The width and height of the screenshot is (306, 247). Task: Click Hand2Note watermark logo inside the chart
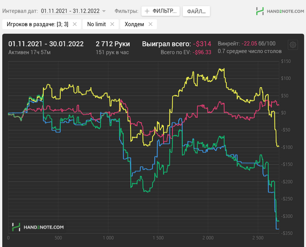click(x=38, y=227)
